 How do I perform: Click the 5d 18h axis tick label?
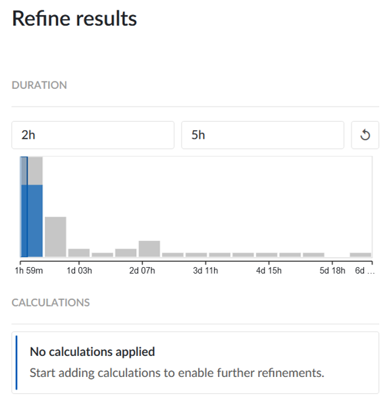(332, 270)
